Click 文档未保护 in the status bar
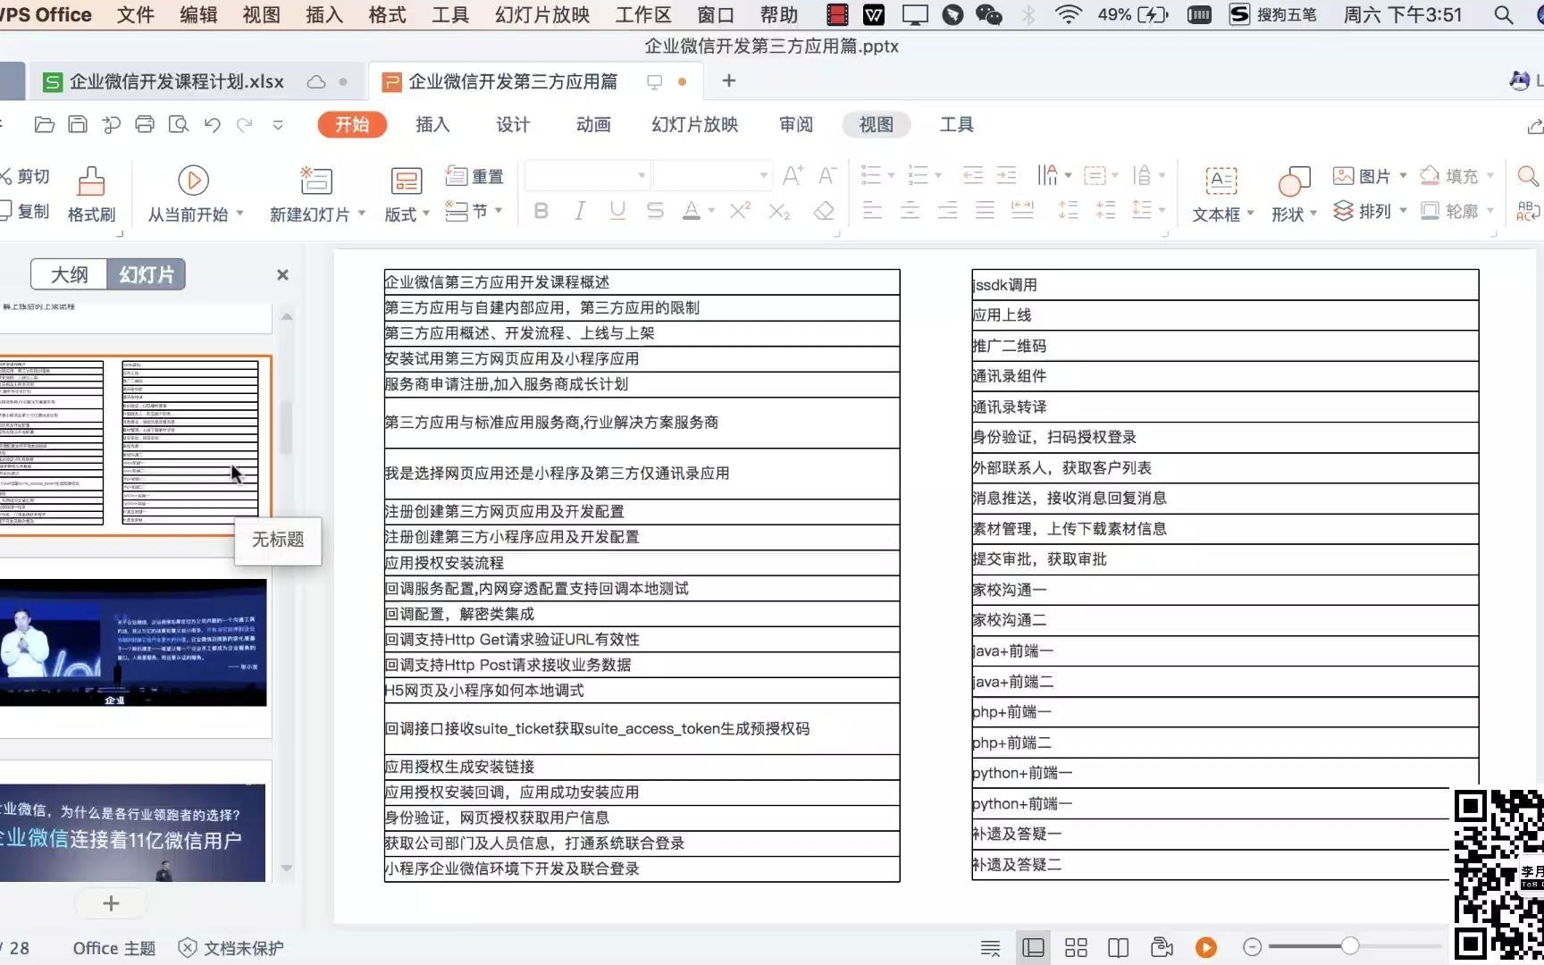 (x=241, y=948)
